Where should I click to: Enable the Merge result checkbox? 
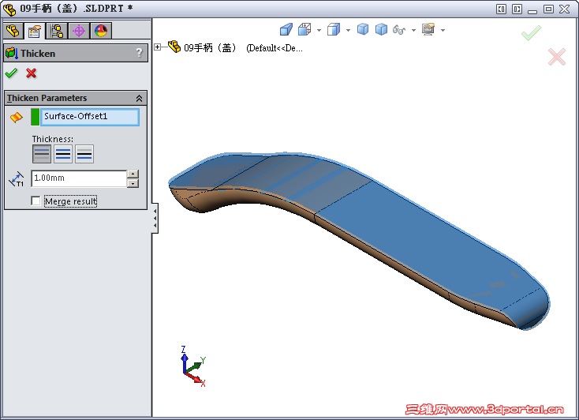[35, 201]
